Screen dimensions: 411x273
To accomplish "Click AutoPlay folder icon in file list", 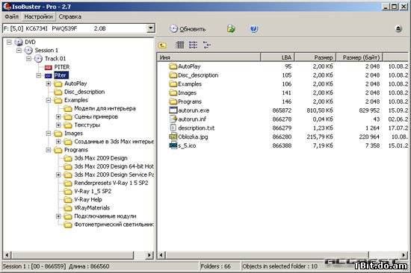I will [173, 66].
